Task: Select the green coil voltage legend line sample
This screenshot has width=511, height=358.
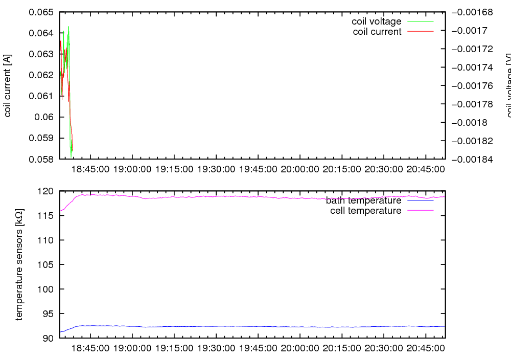Action: [420, 21]
